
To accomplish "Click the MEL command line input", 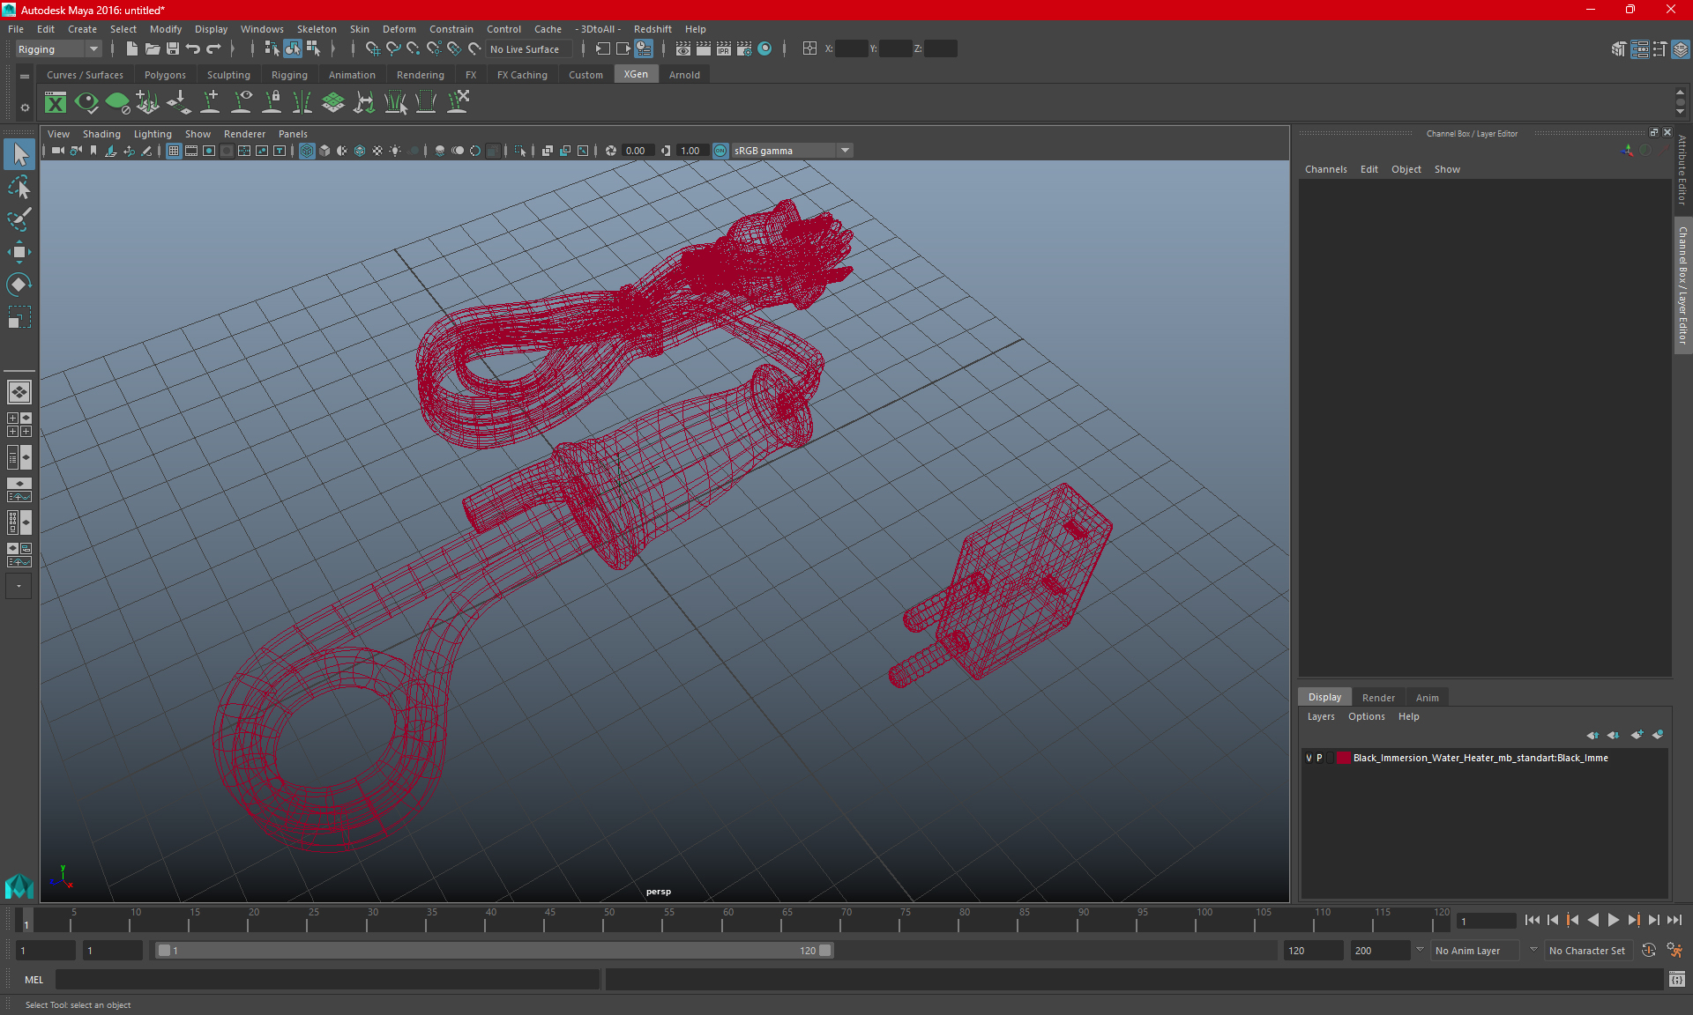I will click(328, 980).
